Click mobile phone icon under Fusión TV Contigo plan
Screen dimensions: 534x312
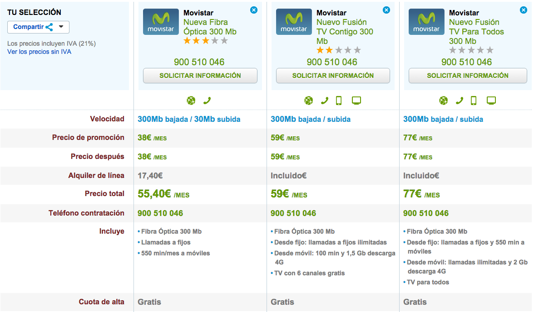(339, 101)
